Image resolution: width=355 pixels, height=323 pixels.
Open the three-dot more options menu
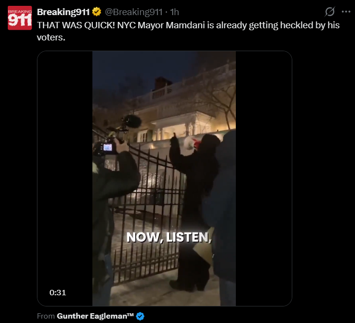(x=346, y=12)
